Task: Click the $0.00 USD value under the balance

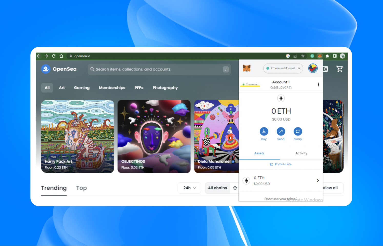Action: [281, 119]
